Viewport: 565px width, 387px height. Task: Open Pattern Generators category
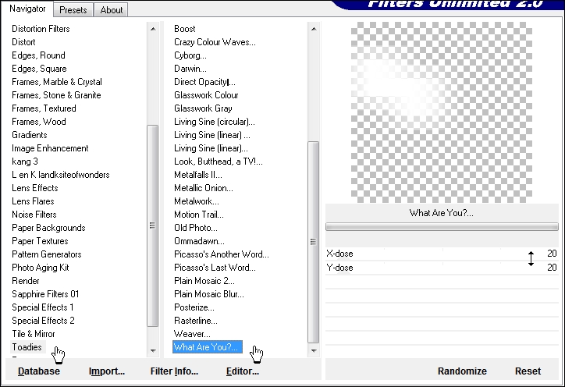[47, 254]
